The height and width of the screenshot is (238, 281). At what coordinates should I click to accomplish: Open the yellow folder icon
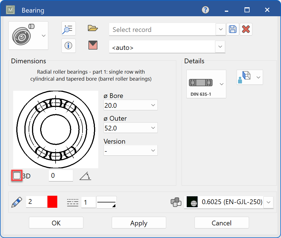pos(93,28)
